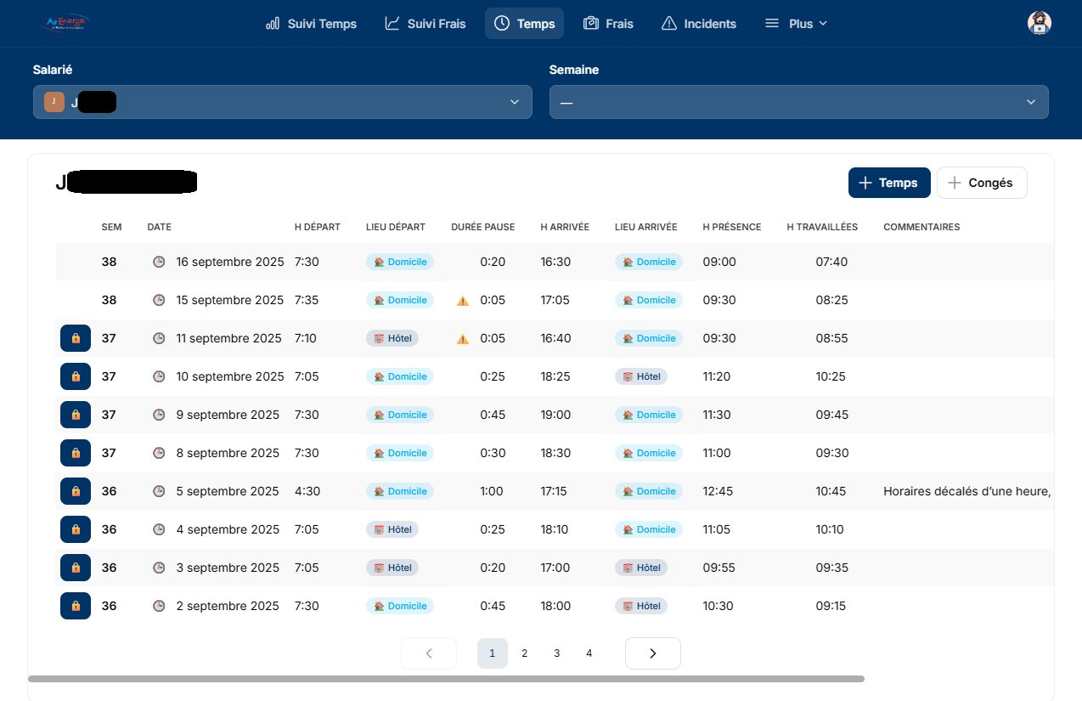Screen dimensions: 1082x701
Task: Click Domicile departure badge for 16 septembre
Action: [x=400, y=262]
